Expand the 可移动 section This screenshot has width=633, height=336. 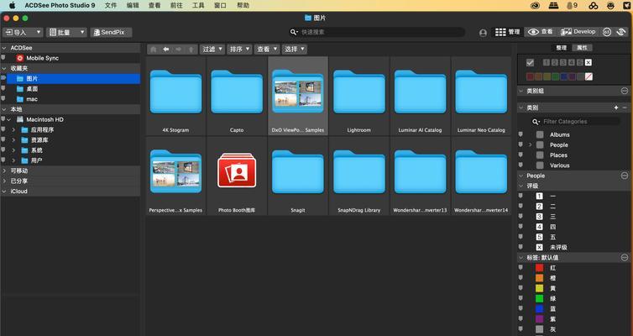tap(4, 171)
